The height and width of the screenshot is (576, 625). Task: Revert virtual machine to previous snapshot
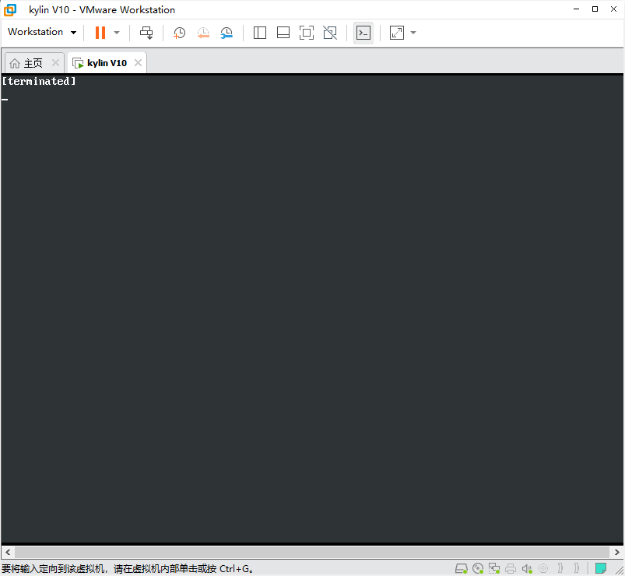click(x=203, y=33)
